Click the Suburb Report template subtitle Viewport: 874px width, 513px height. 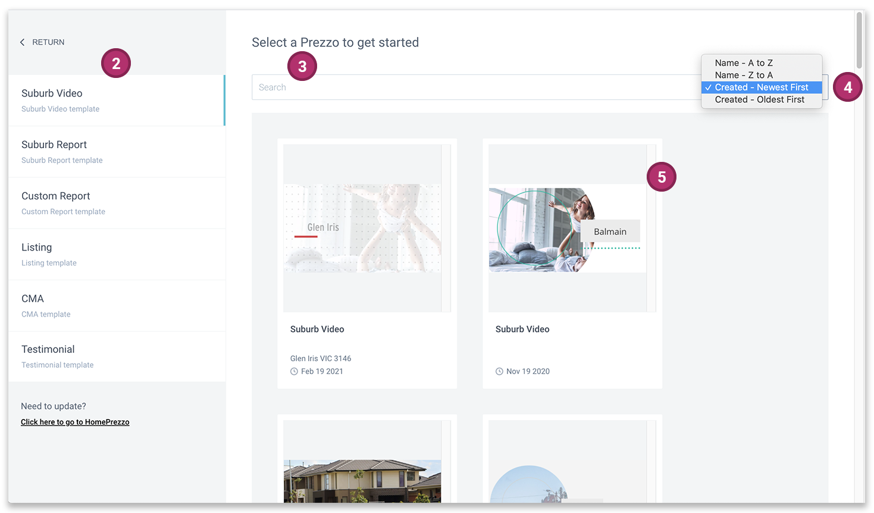[x=62, y=160]
